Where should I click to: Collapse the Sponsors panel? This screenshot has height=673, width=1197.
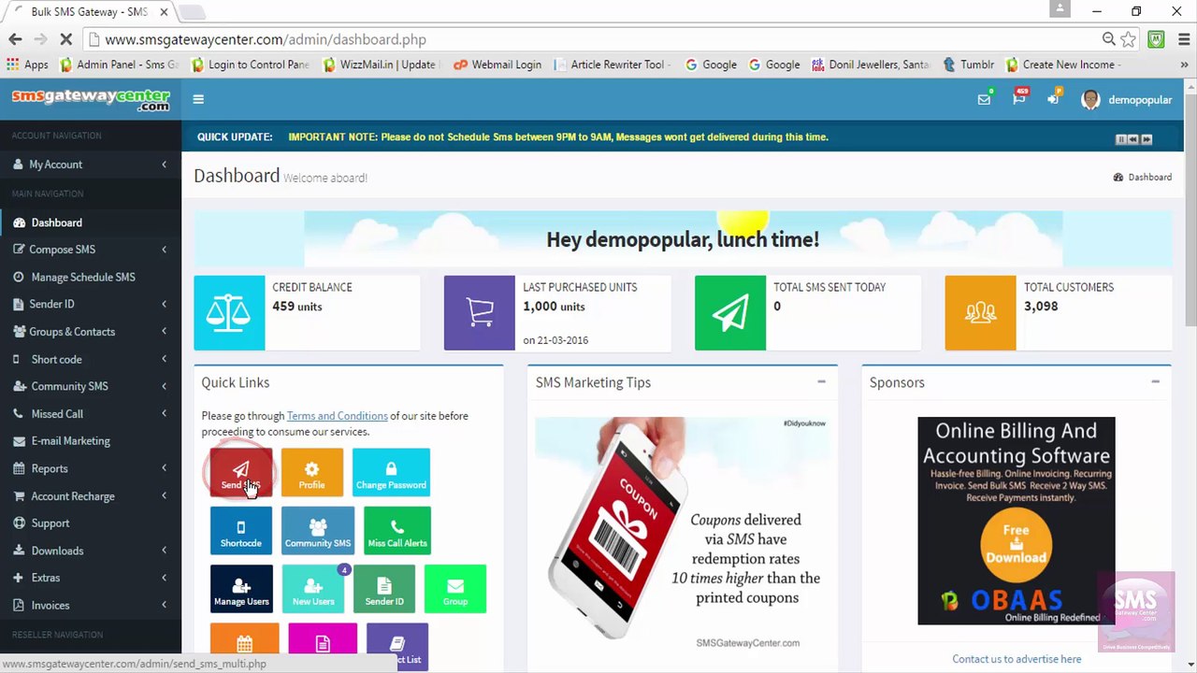click(x=1155, y=381)
